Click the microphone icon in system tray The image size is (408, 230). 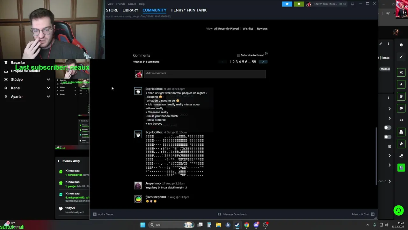click(x=375, y=225)
